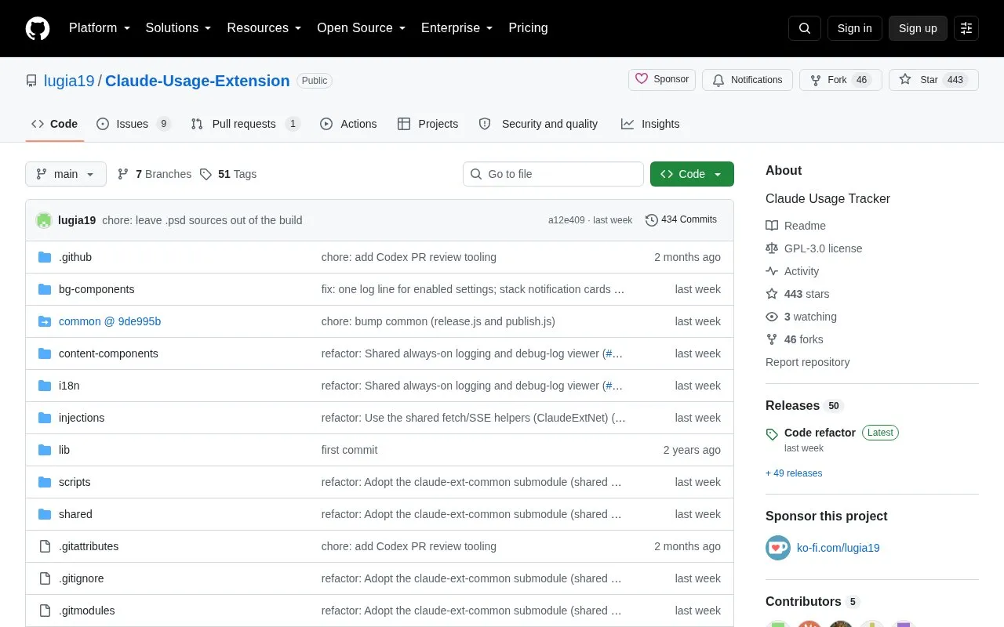
Task: Star the repository with the Star button
Action: pos(933,80)
